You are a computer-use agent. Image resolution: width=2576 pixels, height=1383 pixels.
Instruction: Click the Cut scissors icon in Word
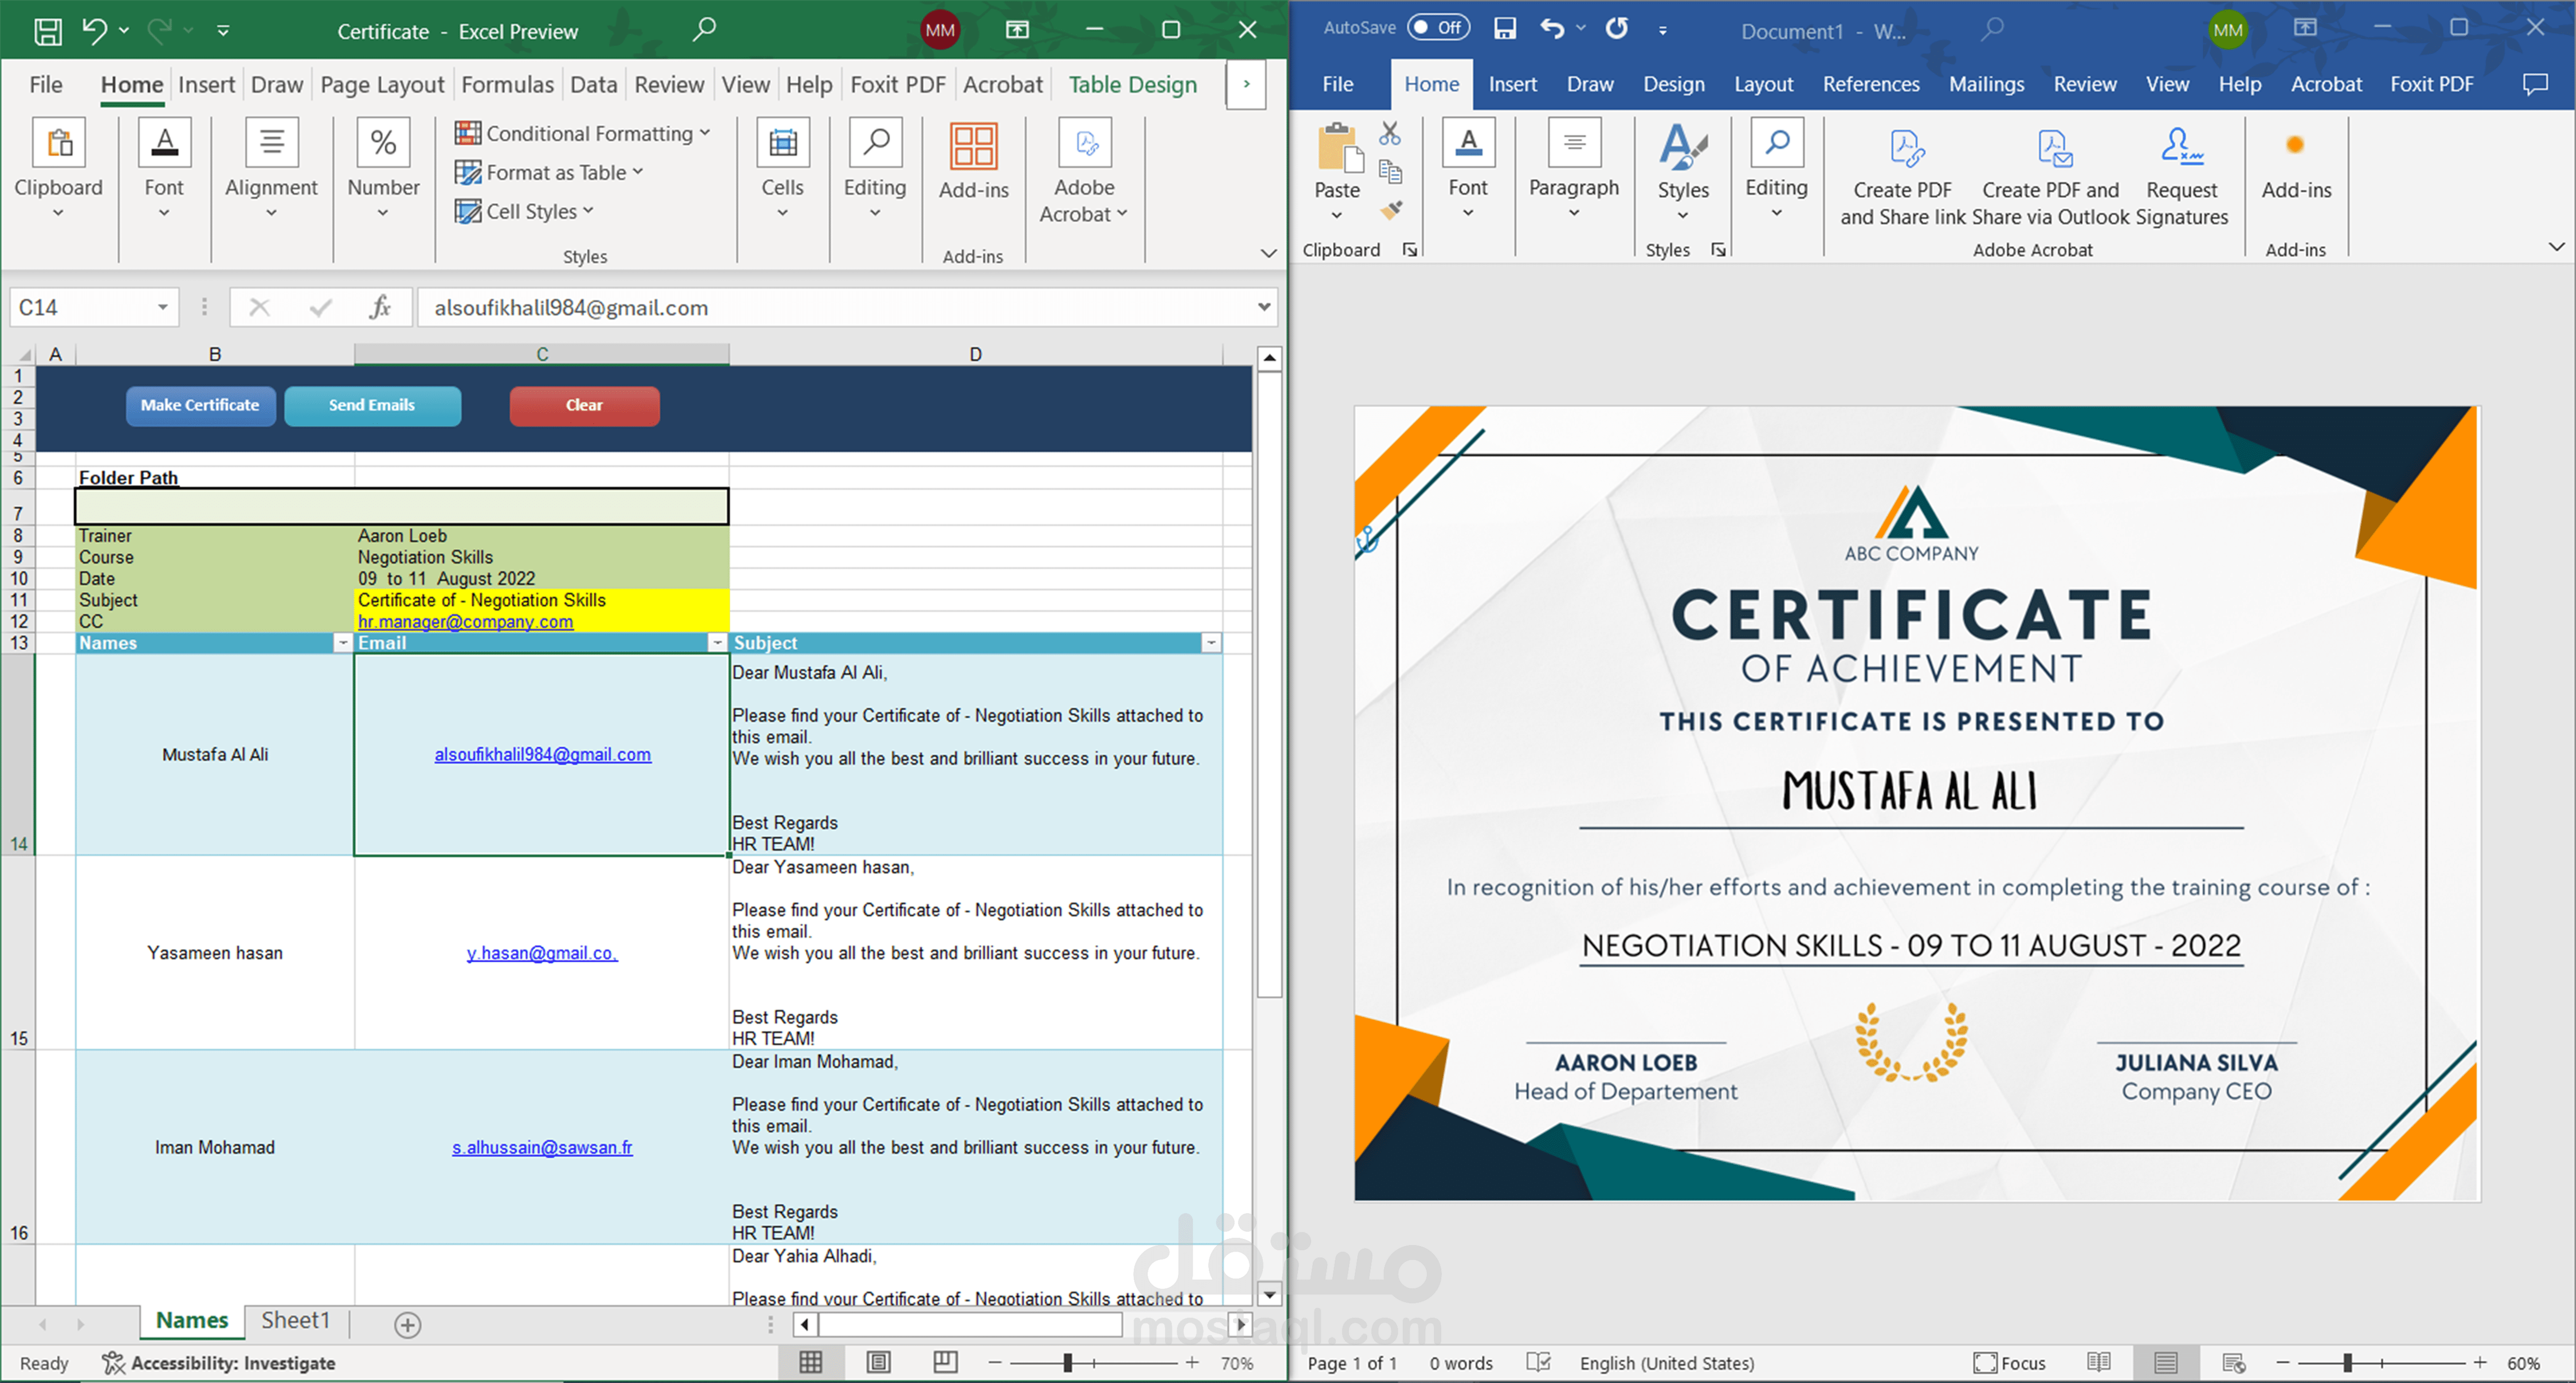tap(1390, 133)
